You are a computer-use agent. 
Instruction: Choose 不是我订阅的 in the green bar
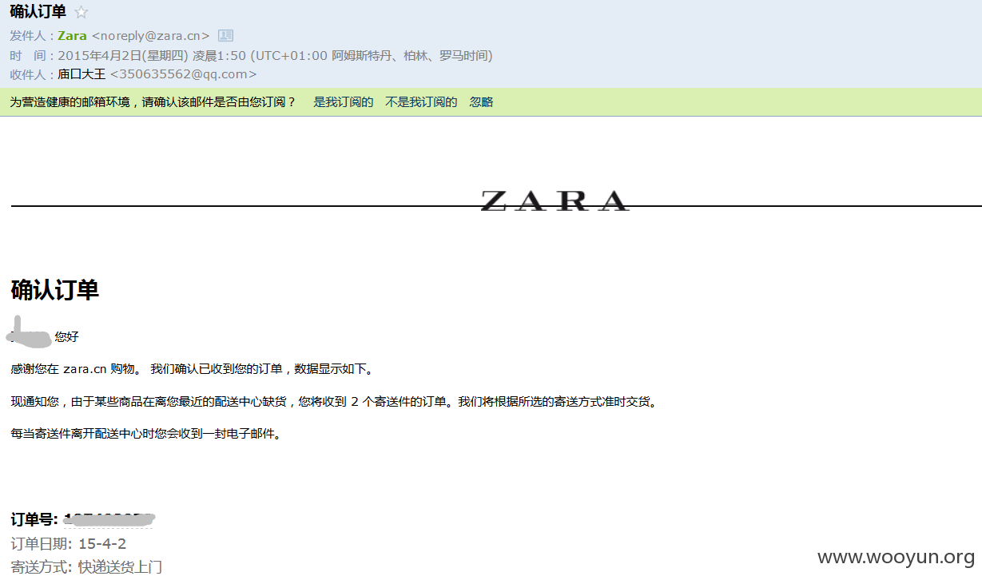421,102
